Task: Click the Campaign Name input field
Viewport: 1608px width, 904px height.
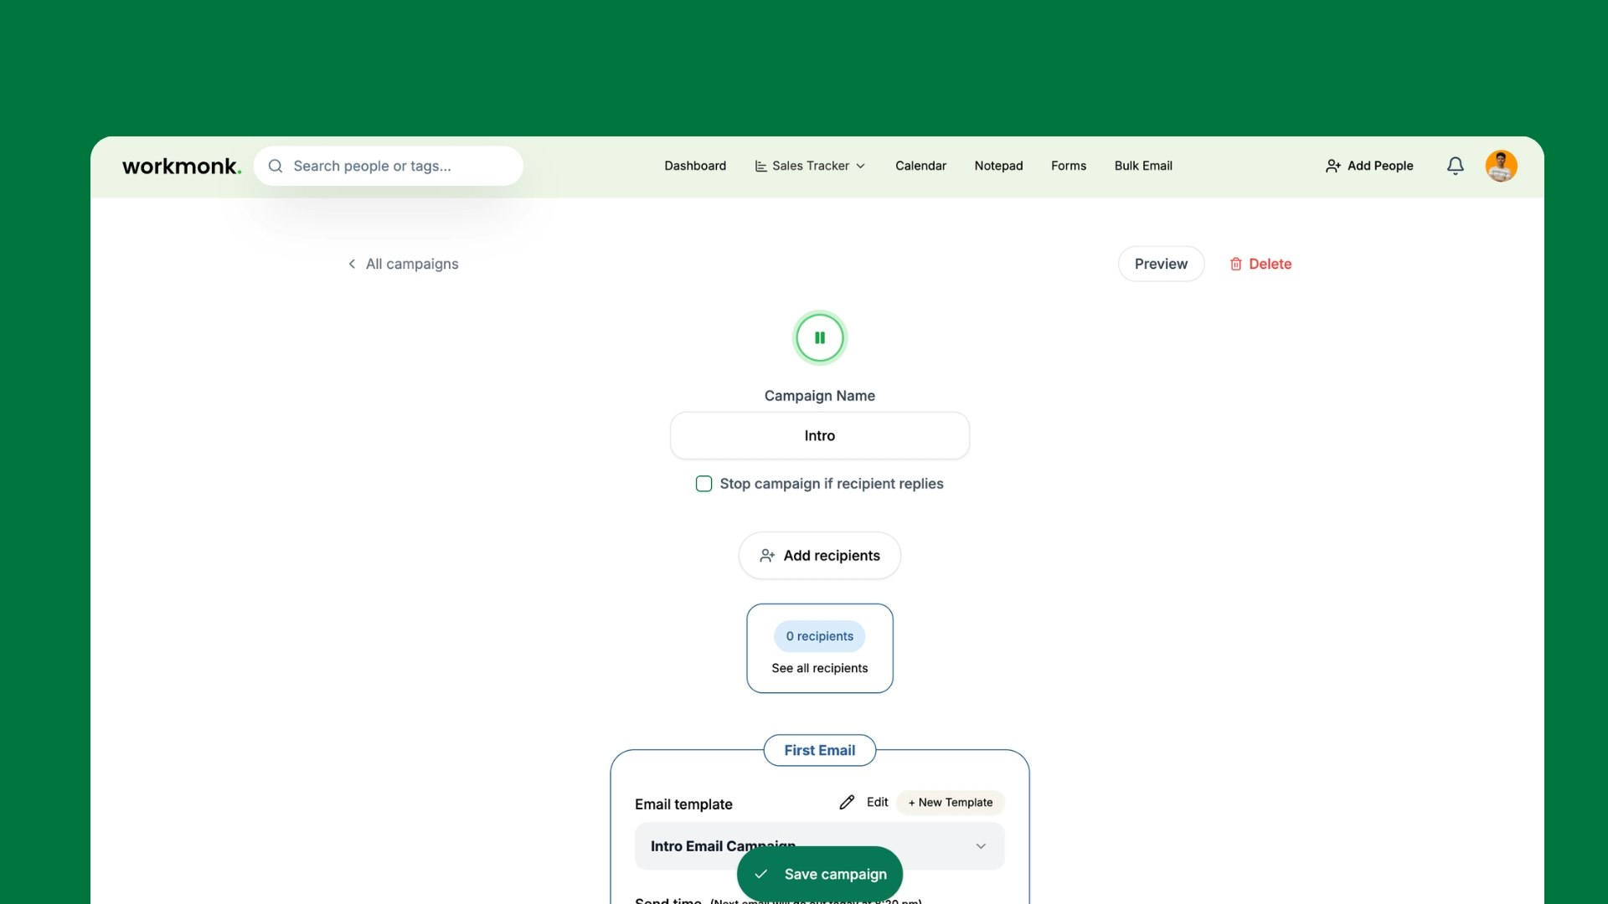Action: (820, 435)
